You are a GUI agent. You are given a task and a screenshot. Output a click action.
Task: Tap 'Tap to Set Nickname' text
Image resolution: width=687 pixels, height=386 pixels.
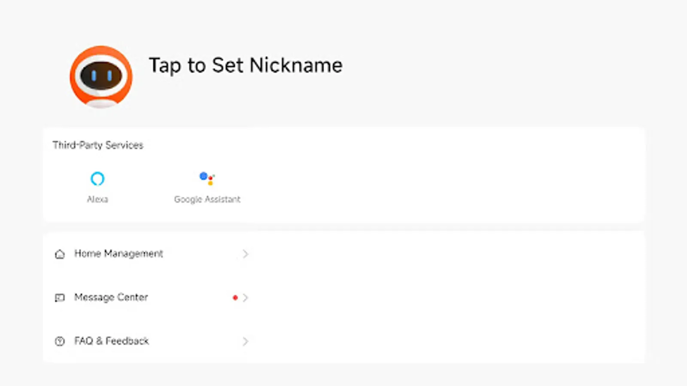click(245, 65)
